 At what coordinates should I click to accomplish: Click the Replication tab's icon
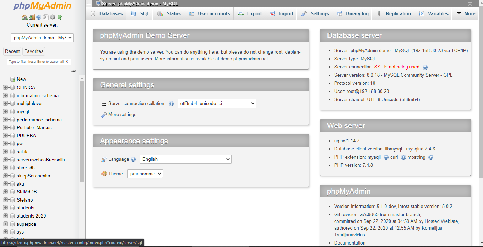(x=379, y=14)
